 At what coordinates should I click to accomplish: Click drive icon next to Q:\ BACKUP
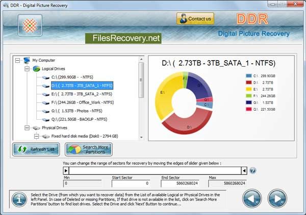pos(46,120)
